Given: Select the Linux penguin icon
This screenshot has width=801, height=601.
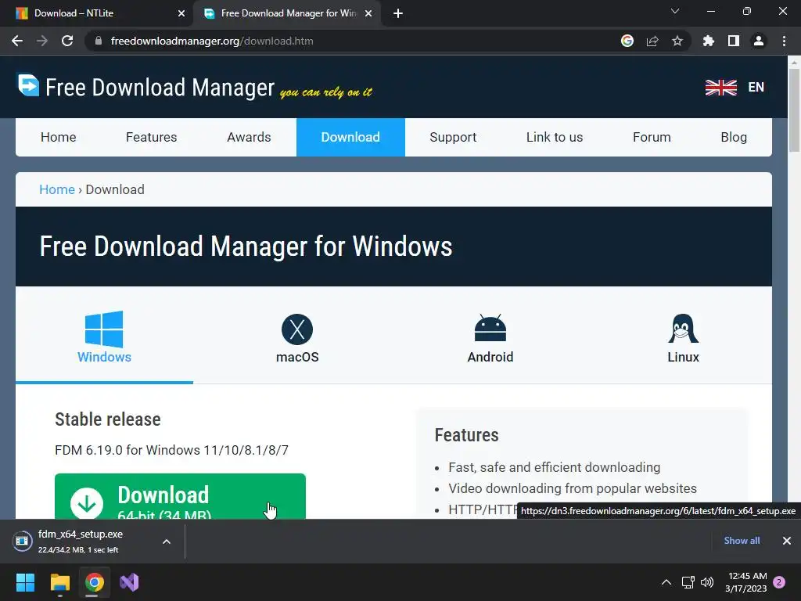Looking at the screenshot, I should (683, 328).
